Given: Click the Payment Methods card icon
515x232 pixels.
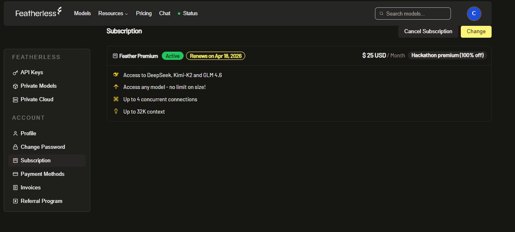Looking at the screenshot, I should click(x=15, y=174).
